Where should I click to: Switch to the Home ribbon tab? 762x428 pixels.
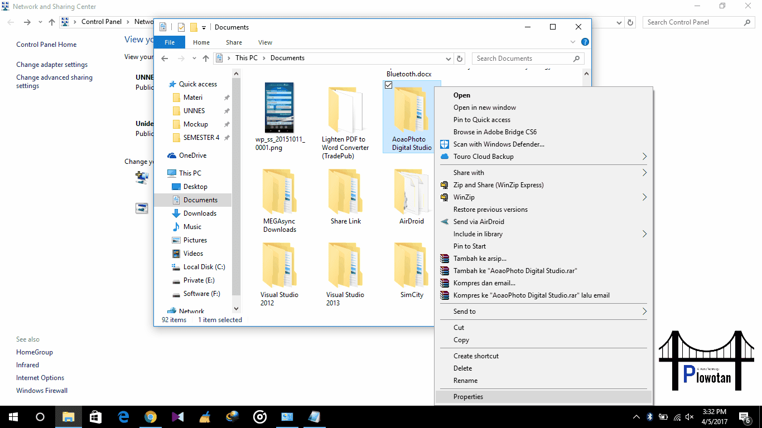(x=201, y=42)
